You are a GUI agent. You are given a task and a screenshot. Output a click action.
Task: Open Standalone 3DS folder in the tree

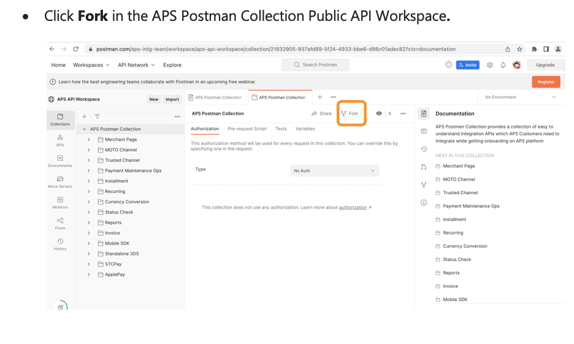click(x=122, y=254)
